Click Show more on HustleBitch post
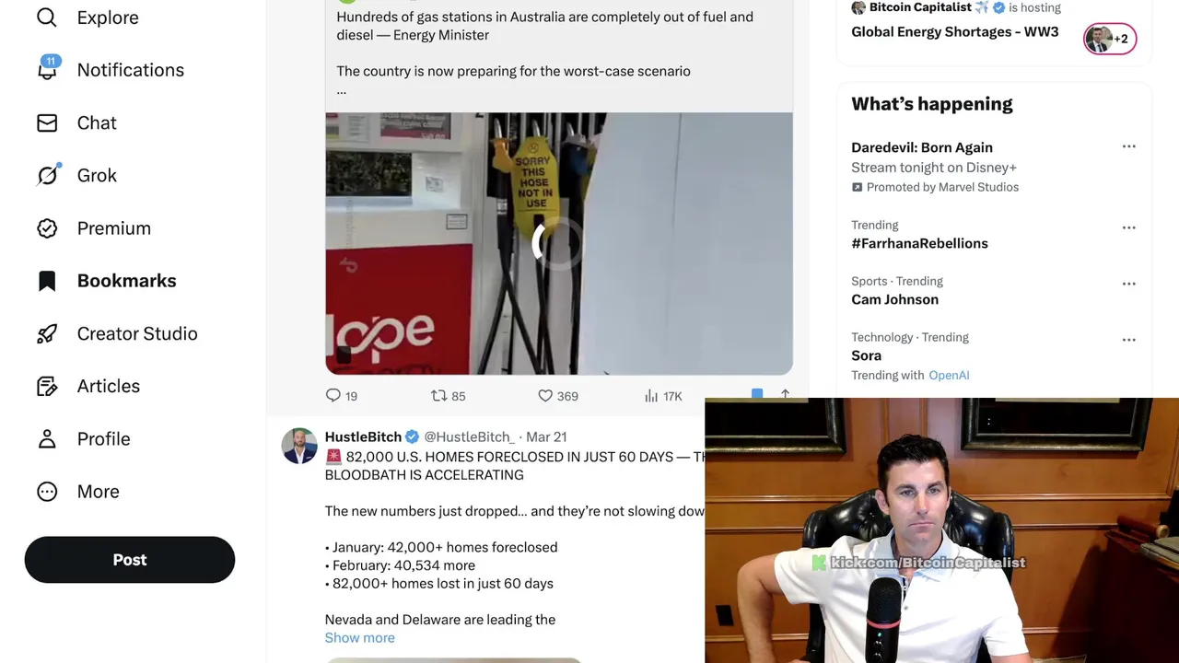Viewport: 1179px width, 663px height. pos(359,637)
